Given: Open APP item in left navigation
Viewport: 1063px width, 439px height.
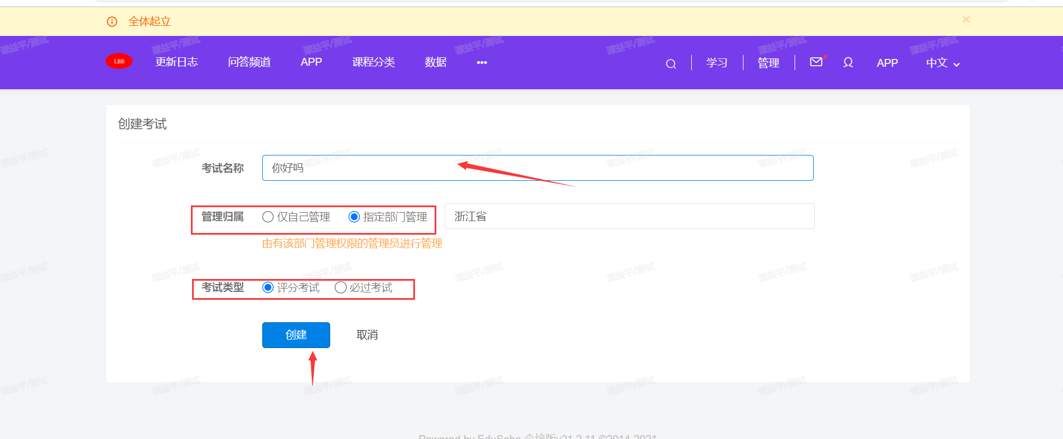Looking at the screenshot, I should 311,62.
